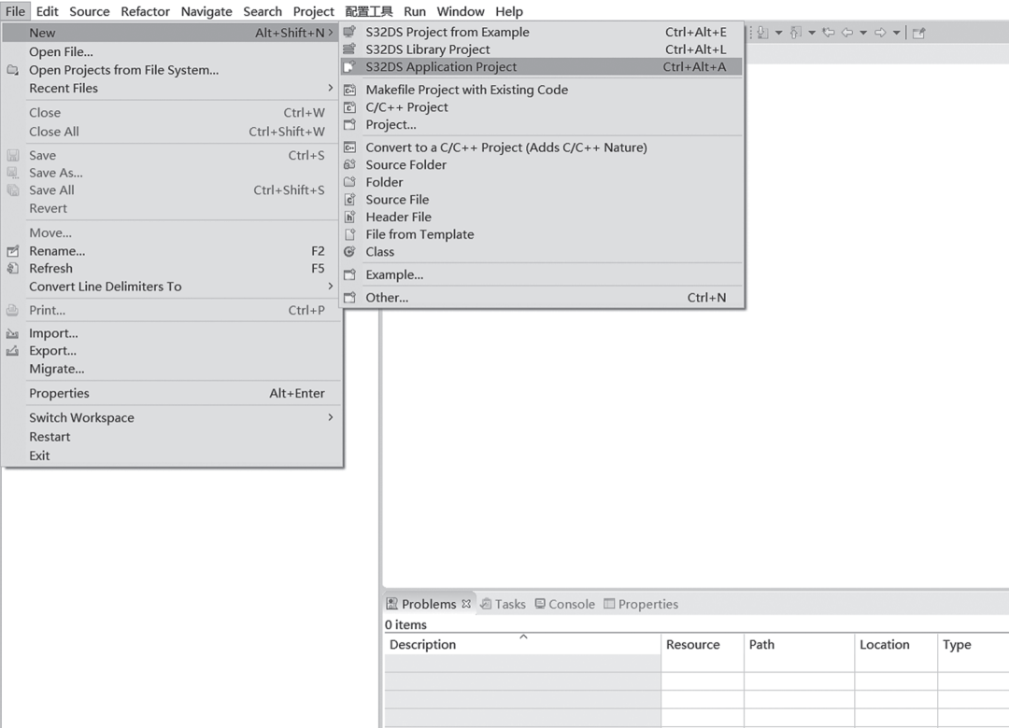Click the Source File icon
The height and width of the screenshot is (728, 1009).
(x=349, y=200)
